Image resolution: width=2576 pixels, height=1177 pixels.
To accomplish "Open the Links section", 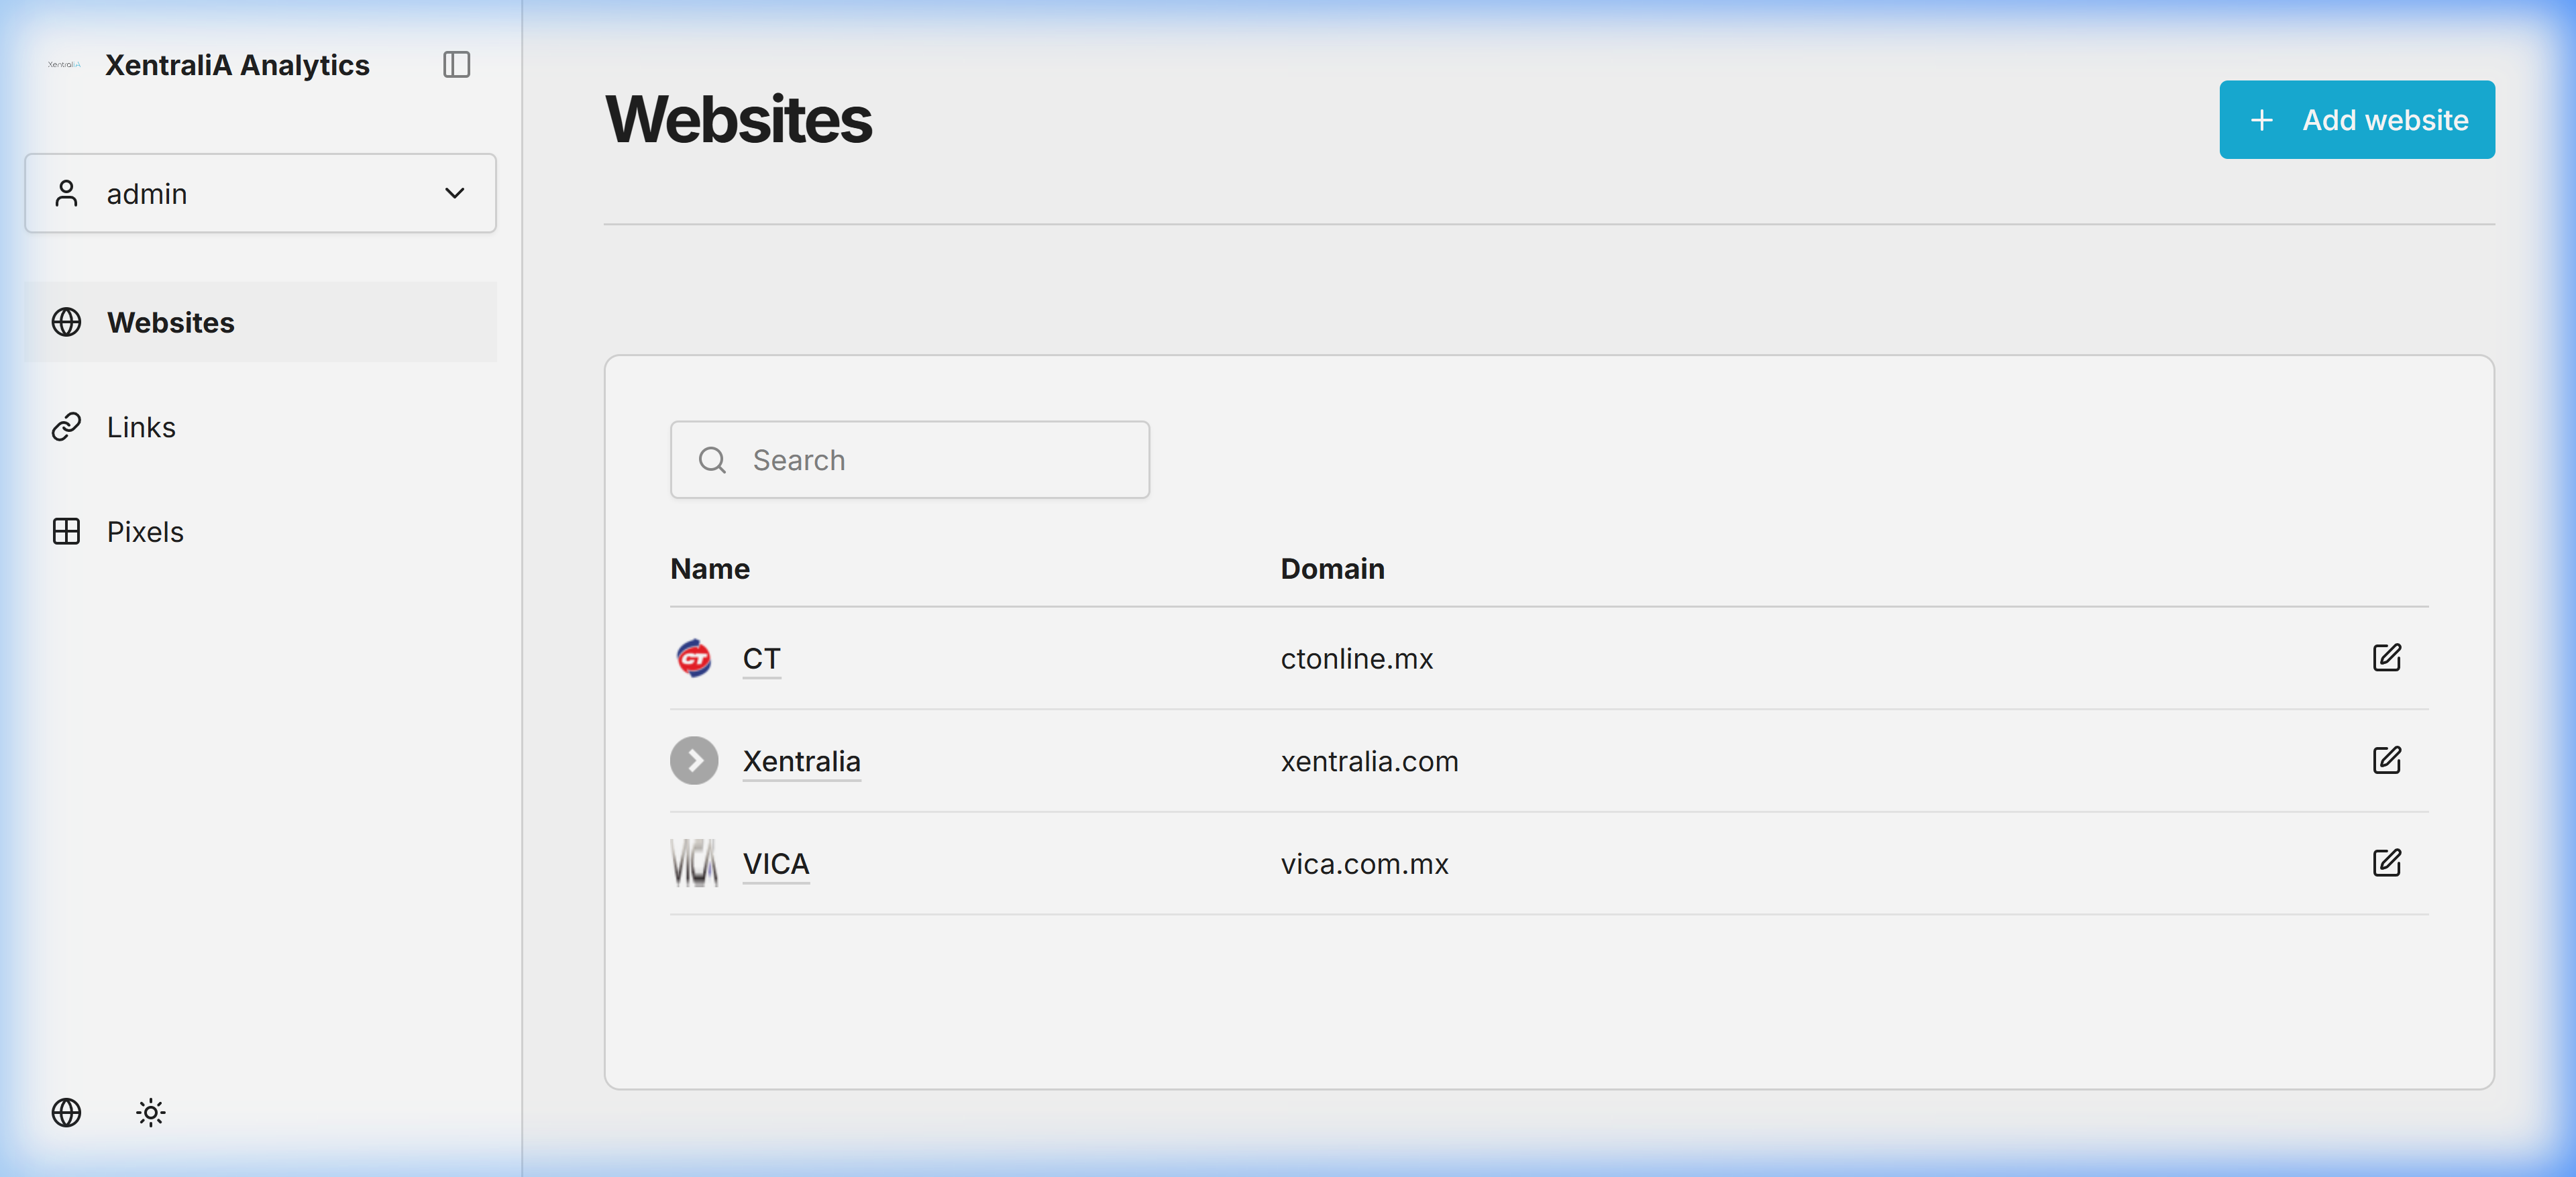I will click(141, 427).
